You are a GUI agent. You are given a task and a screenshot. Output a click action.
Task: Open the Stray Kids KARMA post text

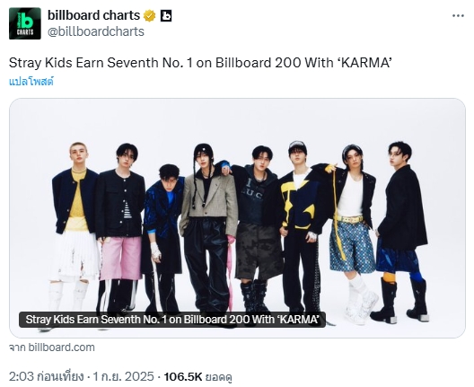click(200, 63)
